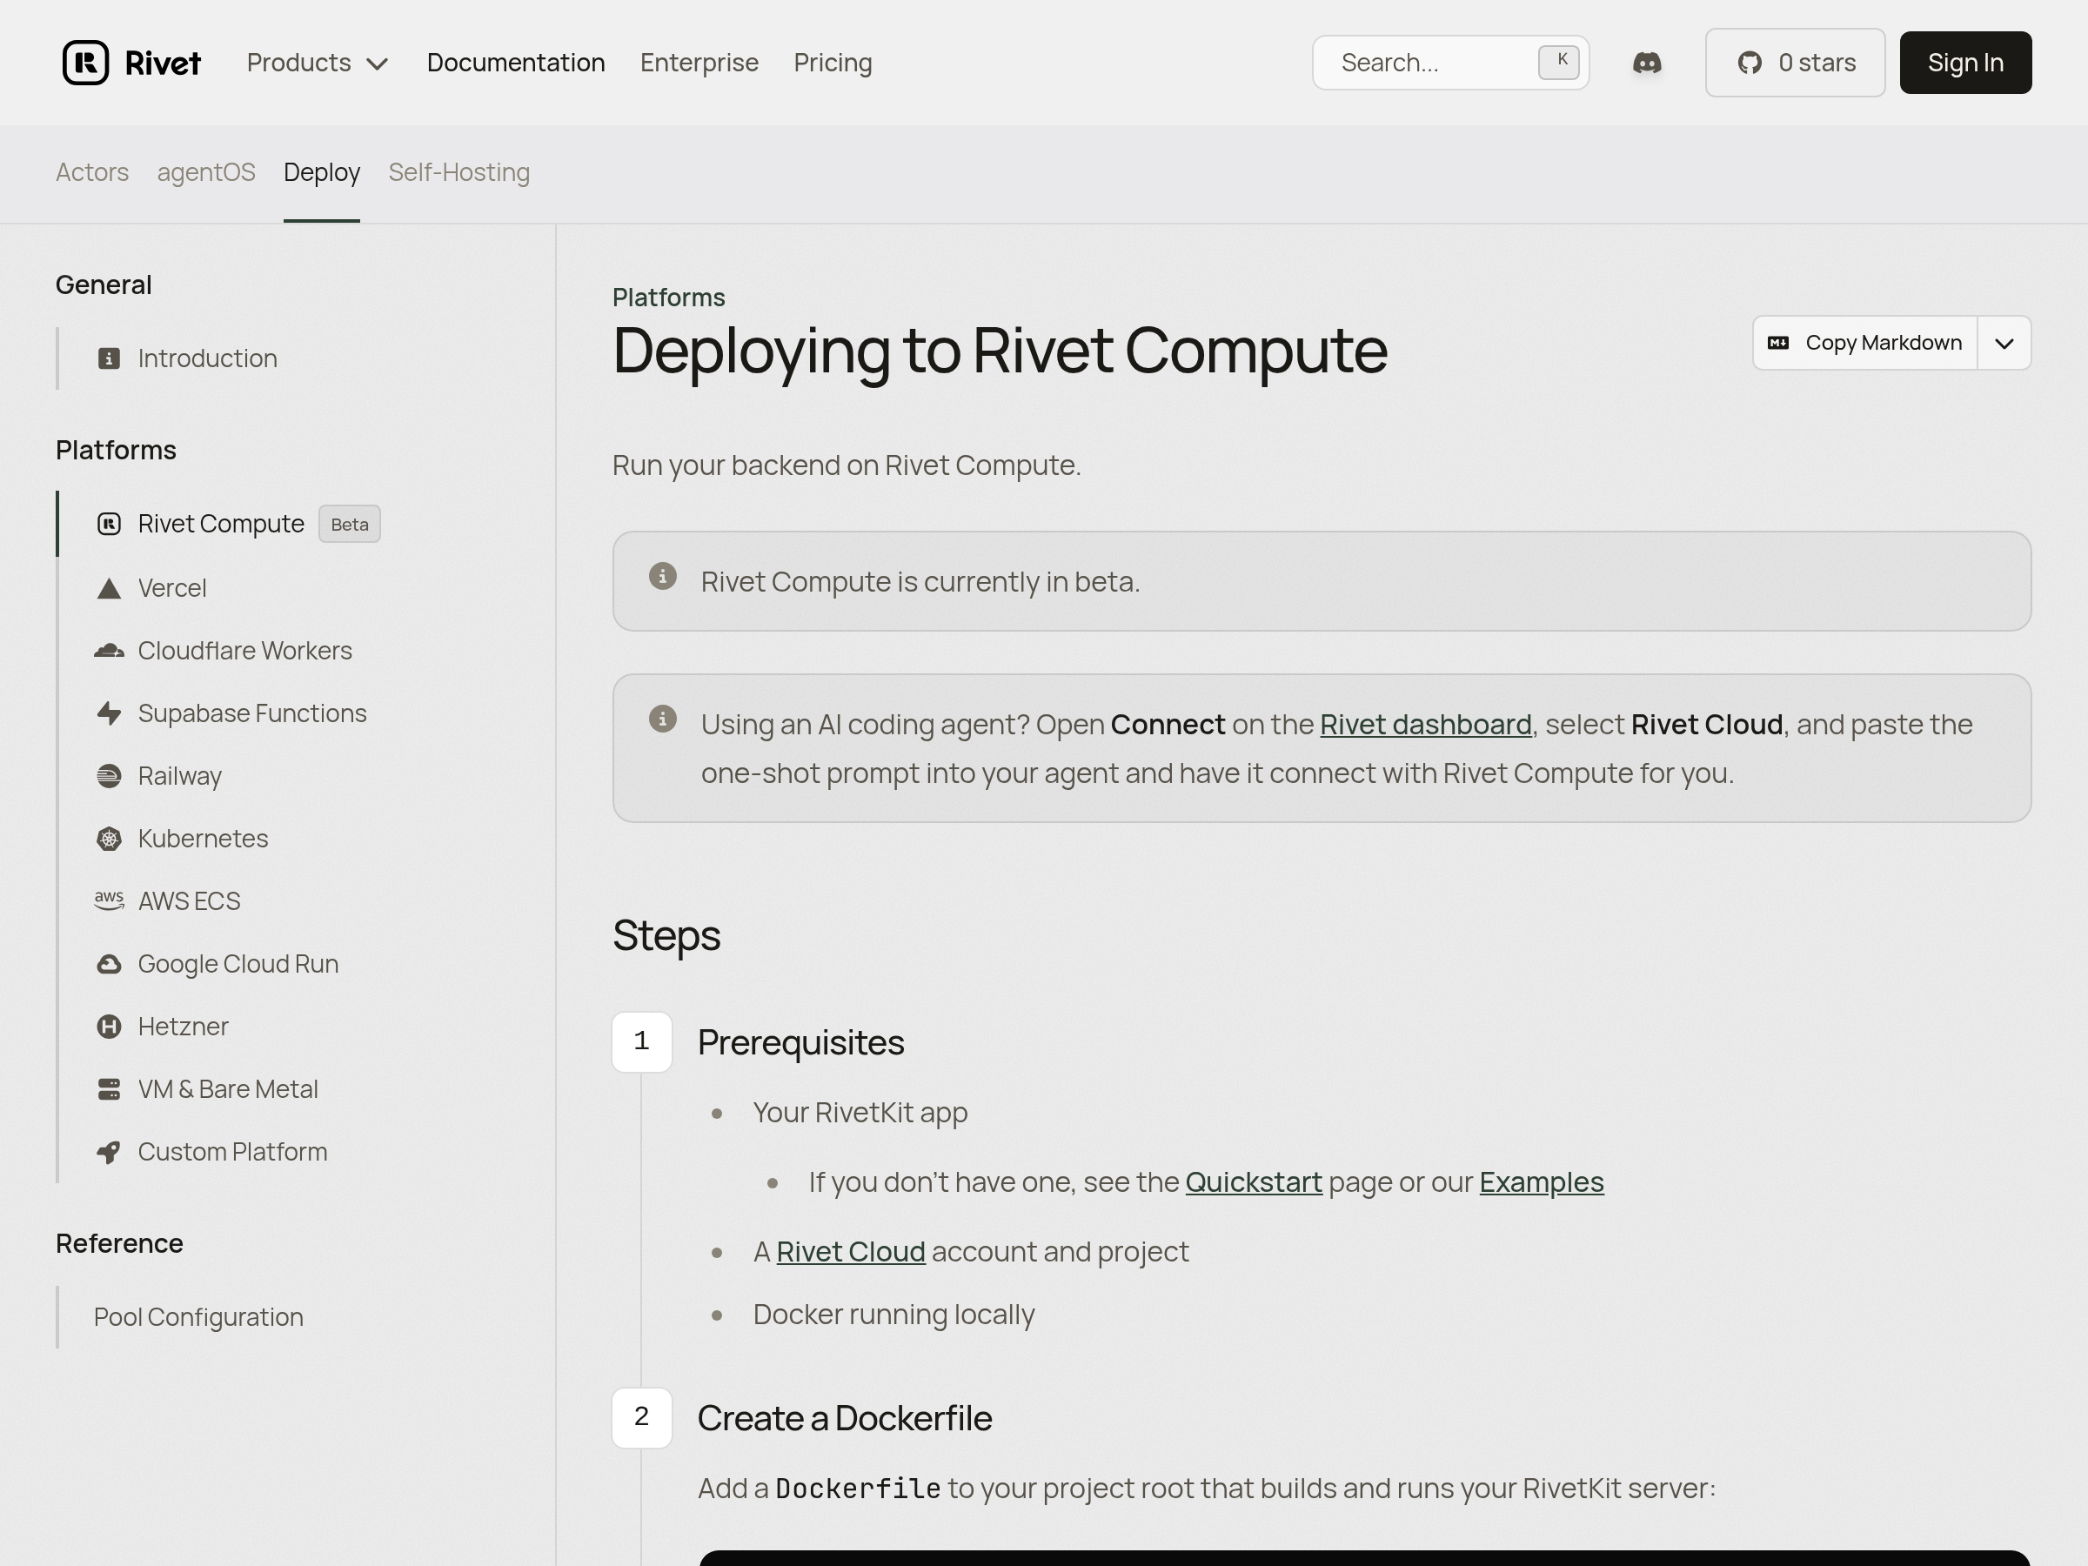Click the info icon in AI coding agent notice

click(x=663, y=719)
